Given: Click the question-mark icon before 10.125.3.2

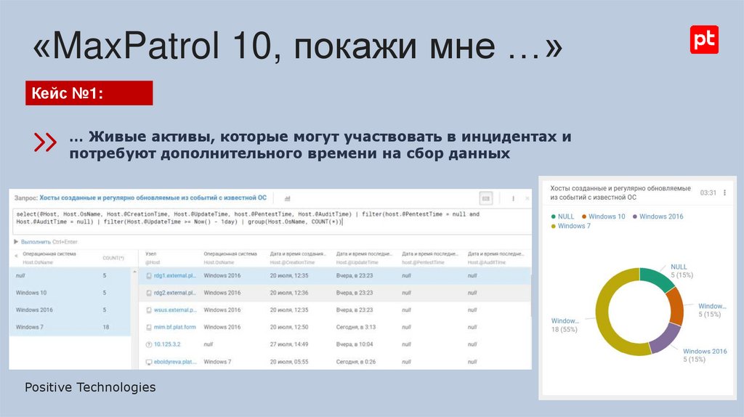Looking at the screenshot, I should point(148,344).
